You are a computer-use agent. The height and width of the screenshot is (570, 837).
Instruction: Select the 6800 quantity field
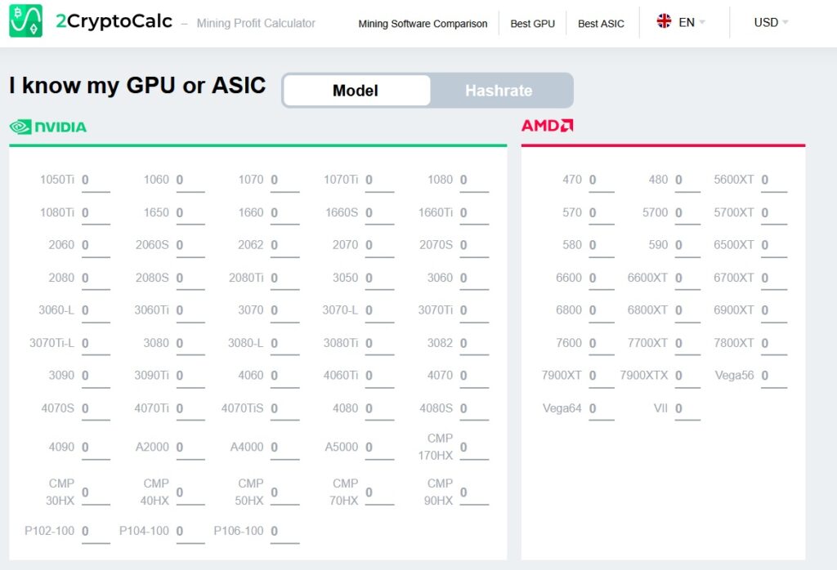coord(602,311)
